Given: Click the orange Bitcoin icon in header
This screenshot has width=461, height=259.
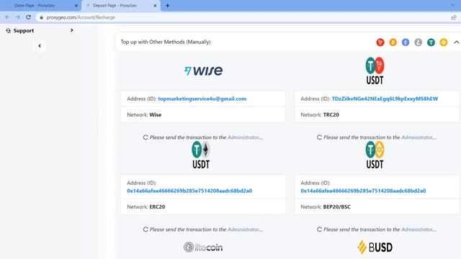Looking at the screenshot, I should pos(393,42).
